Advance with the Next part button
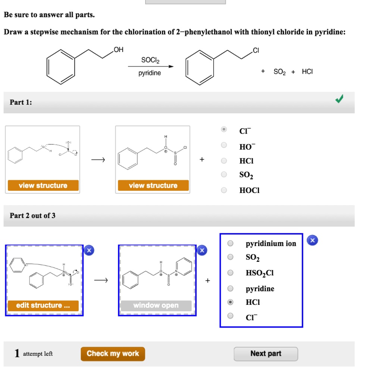The width and height of the screenshot is (369, 383). click(x=265, y=353)
